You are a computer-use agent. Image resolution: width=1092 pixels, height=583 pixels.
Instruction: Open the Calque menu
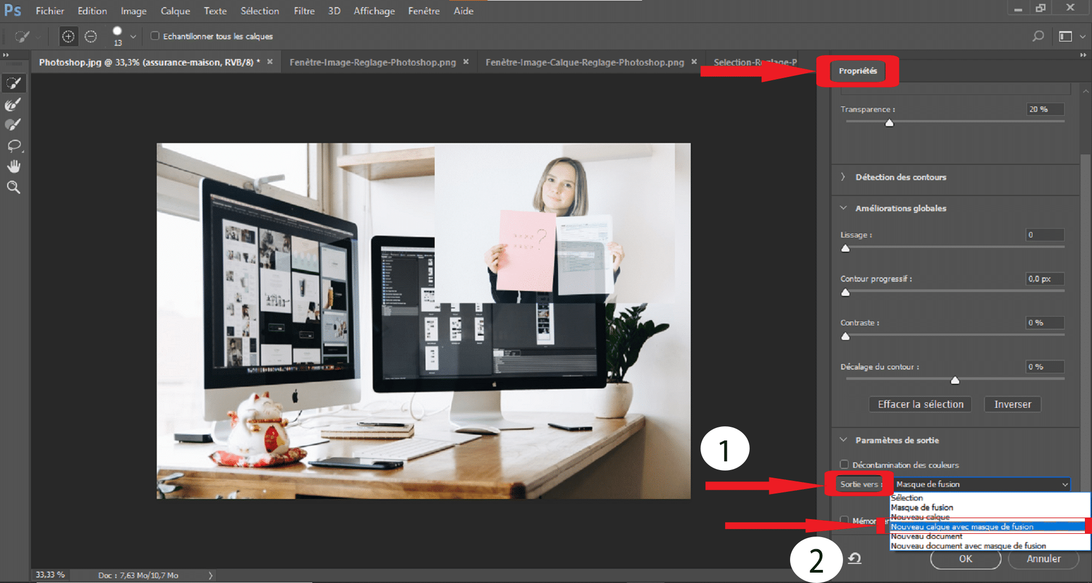[x=175, y=11]
